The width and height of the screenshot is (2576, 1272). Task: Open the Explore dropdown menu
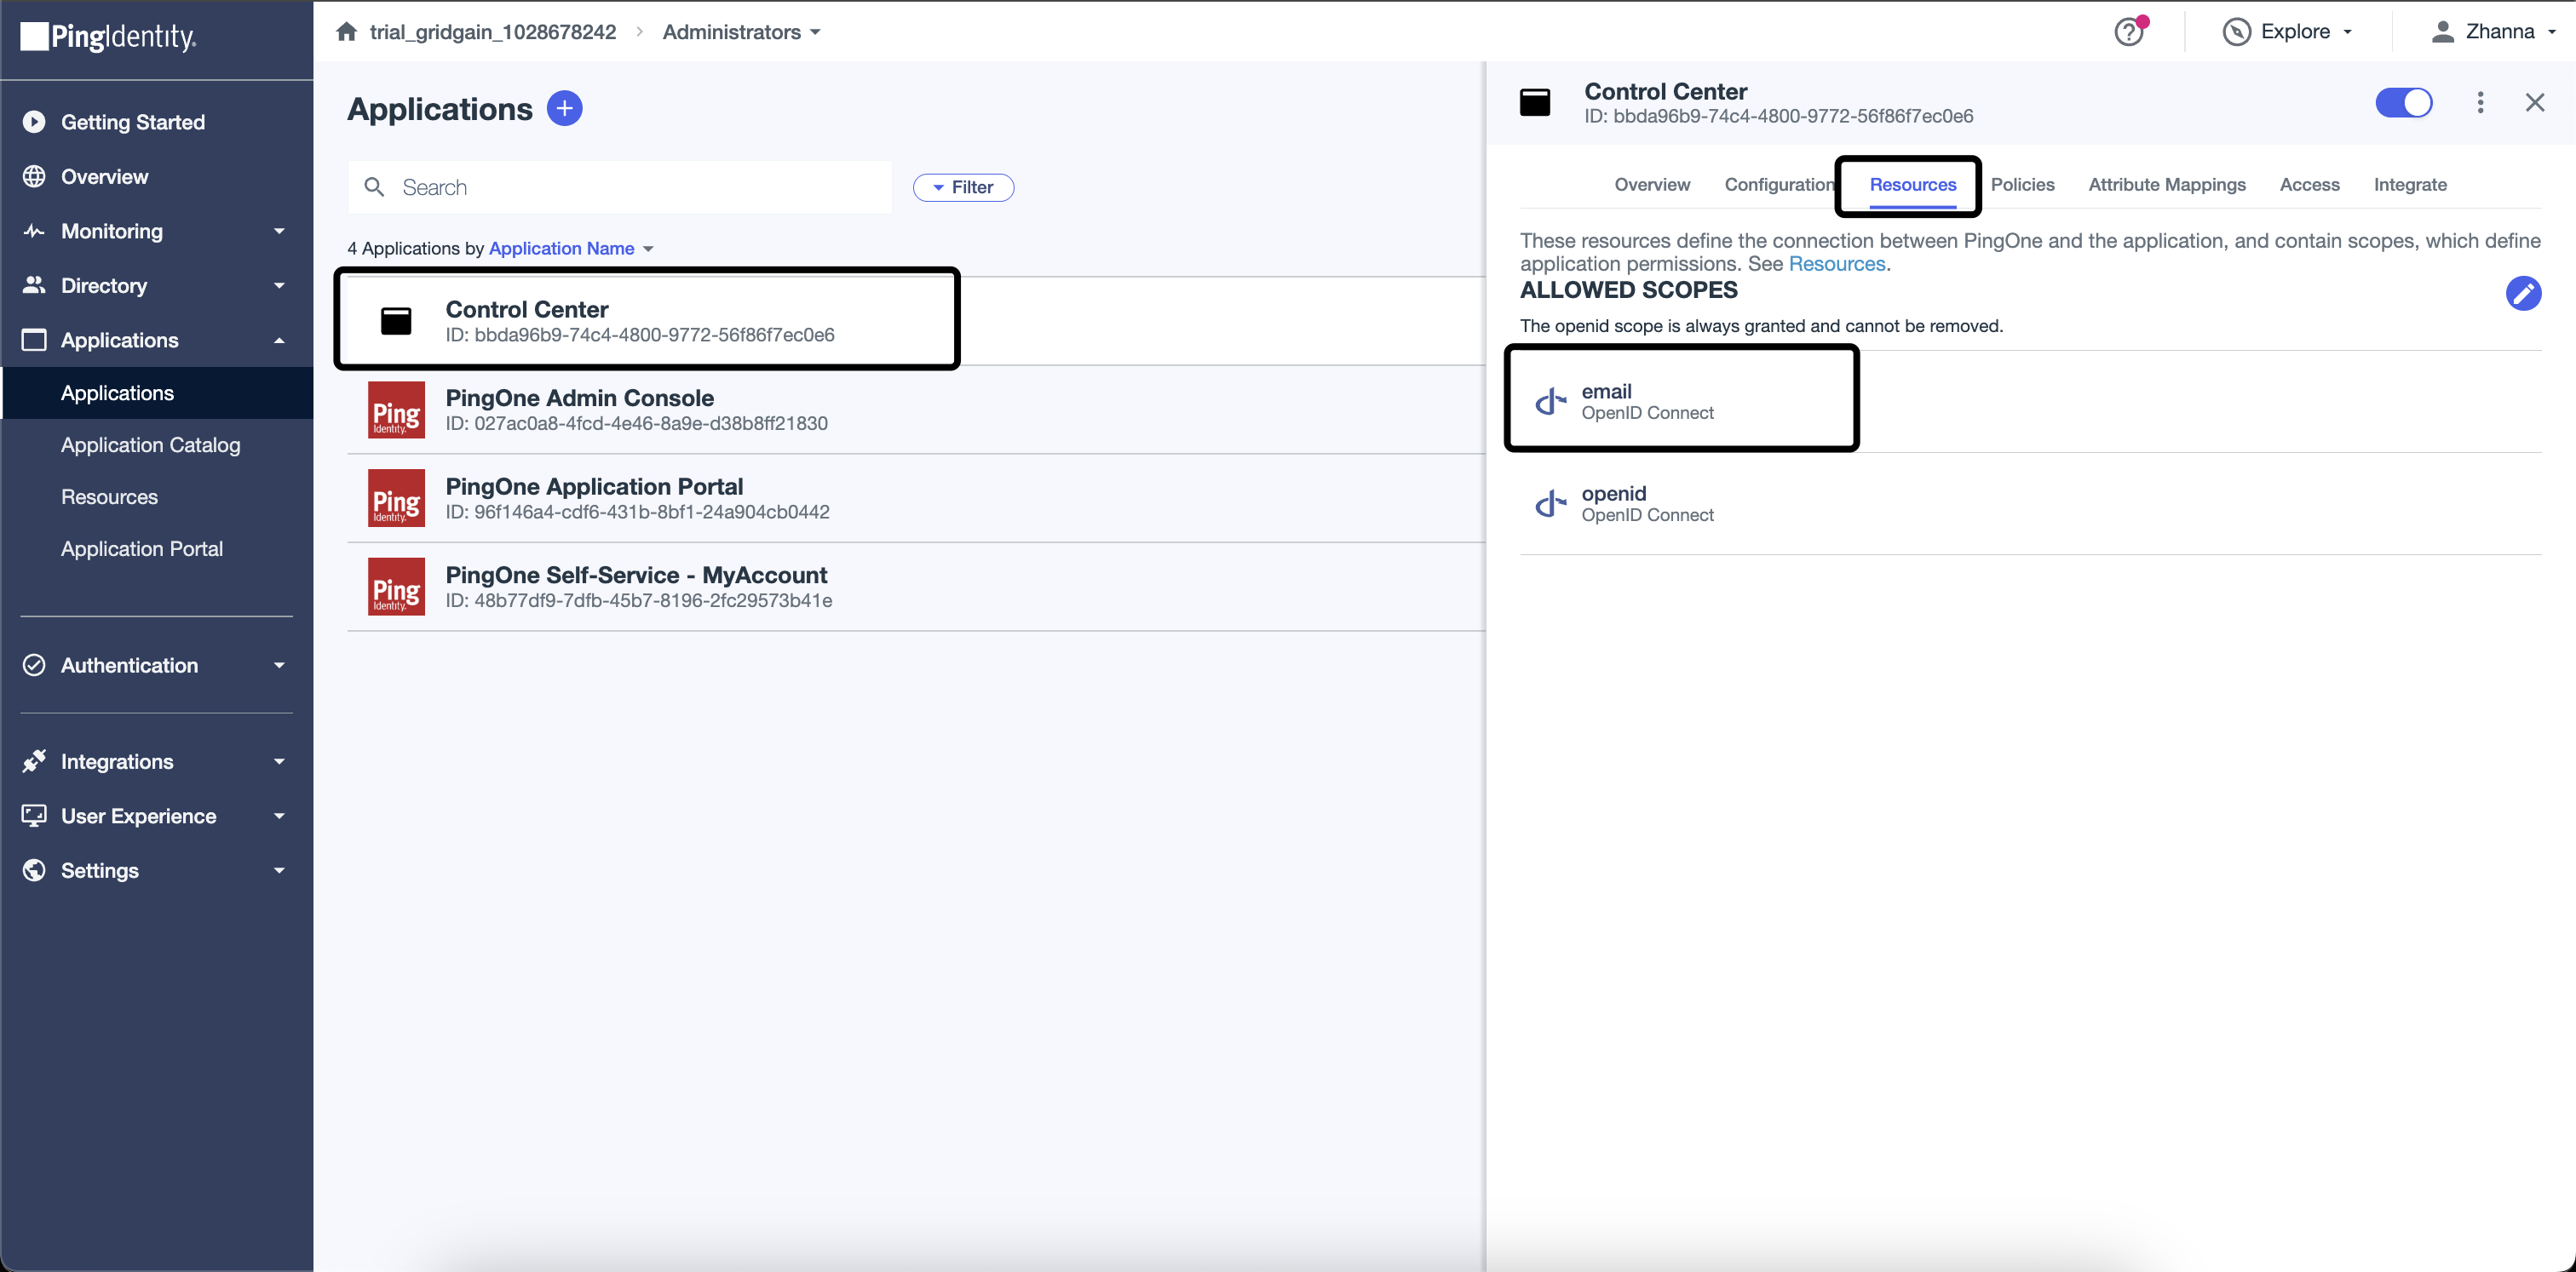(x=2287, y=32)
